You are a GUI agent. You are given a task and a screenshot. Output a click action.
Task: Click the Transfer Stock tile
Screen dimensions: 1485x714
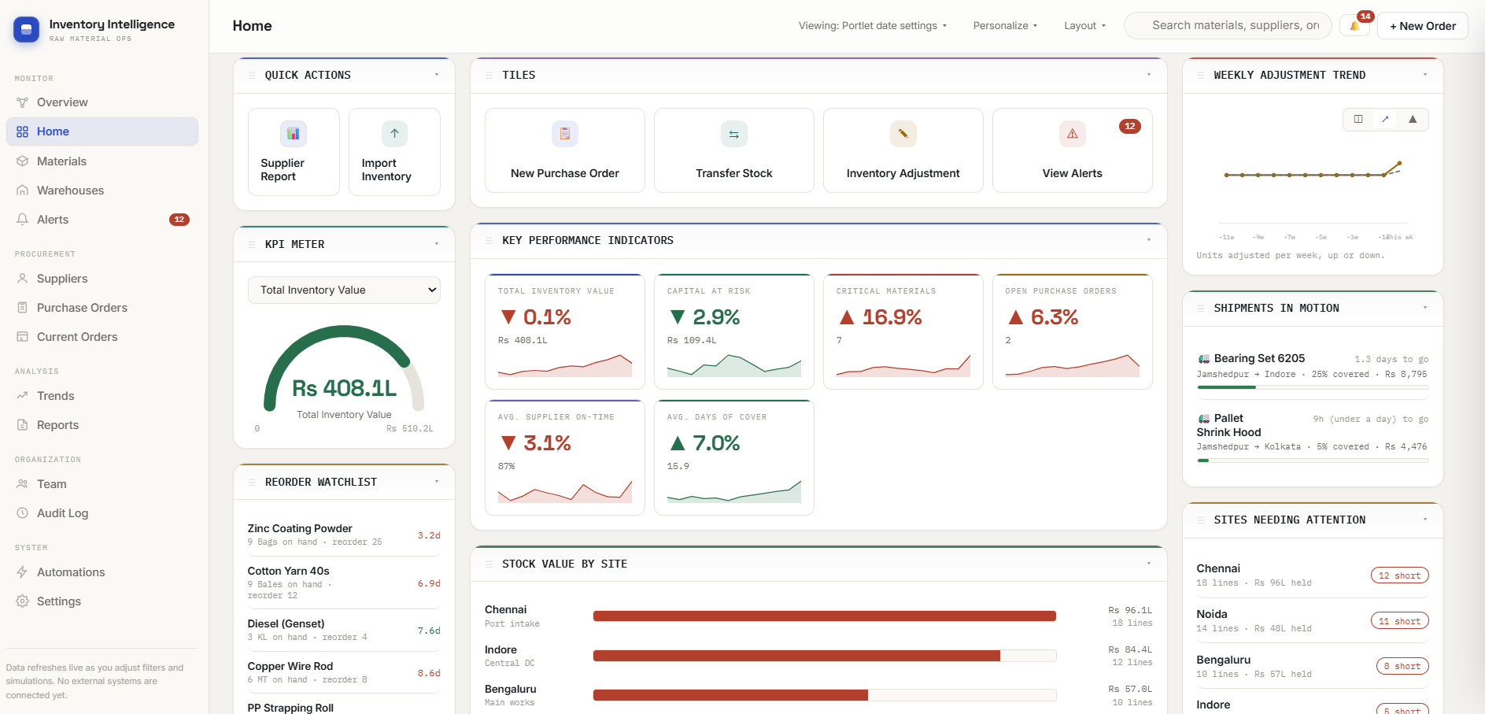(734, 150)
